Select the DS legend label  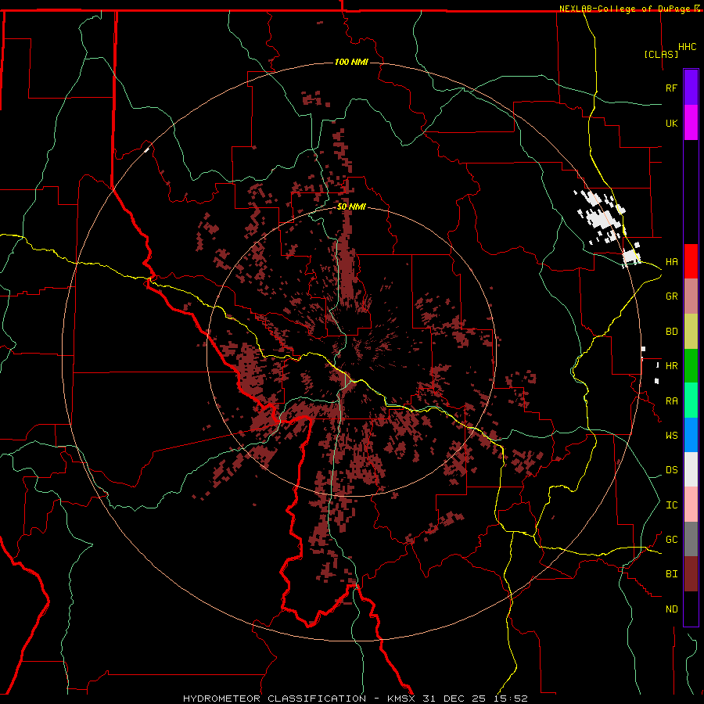click(671, 469)
